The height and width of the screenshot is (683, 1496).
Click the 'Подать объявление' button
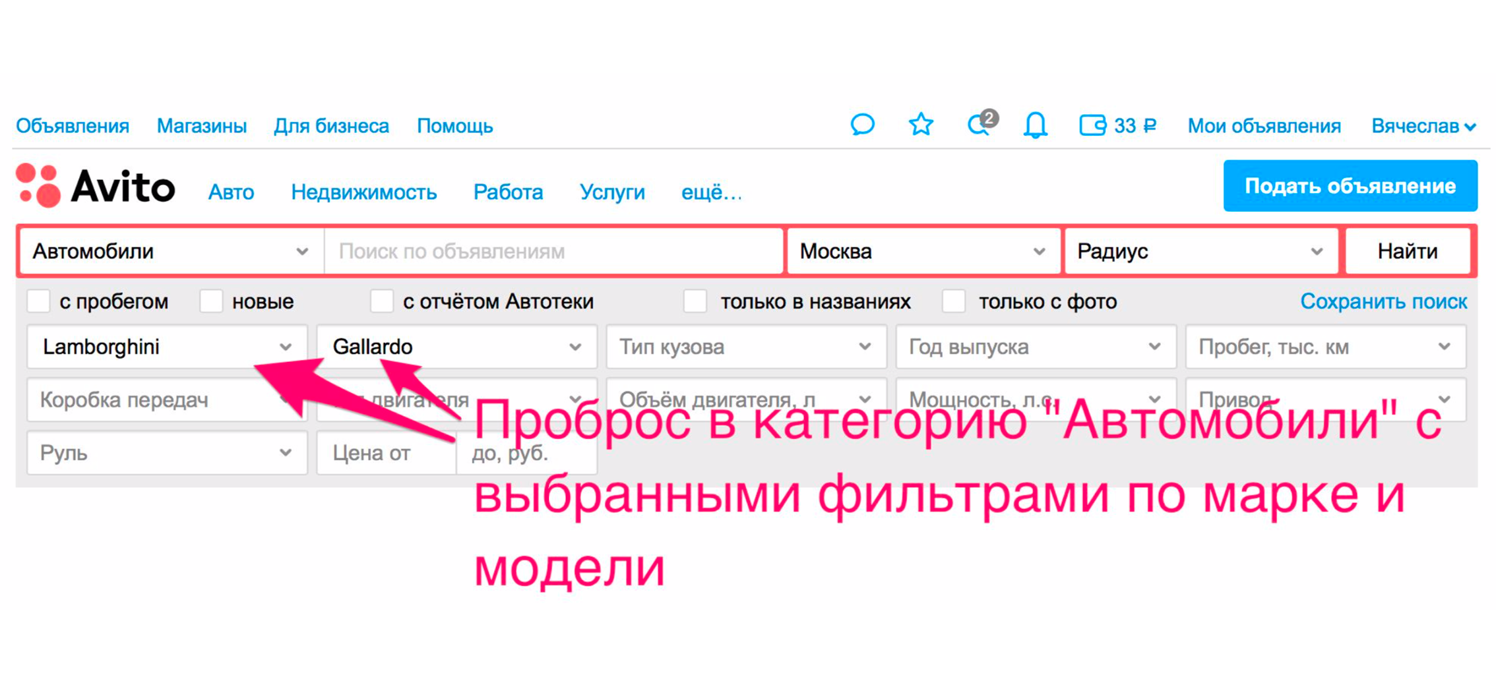coord(1349,185)
